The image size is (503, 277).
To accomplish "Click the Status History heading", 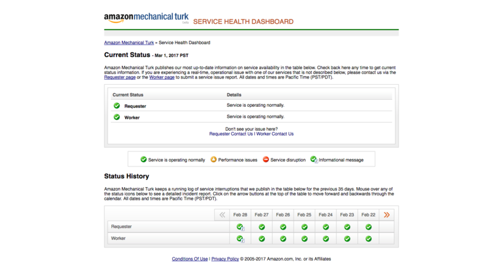I will (x=126, y=177).
